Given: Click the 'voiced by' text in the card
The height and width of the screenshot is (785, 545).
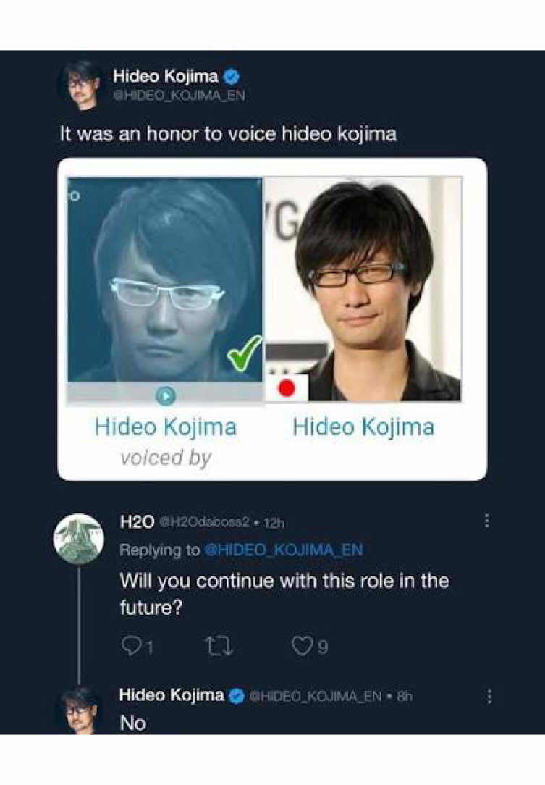Looking at the screenshot, I should (166, 458).
